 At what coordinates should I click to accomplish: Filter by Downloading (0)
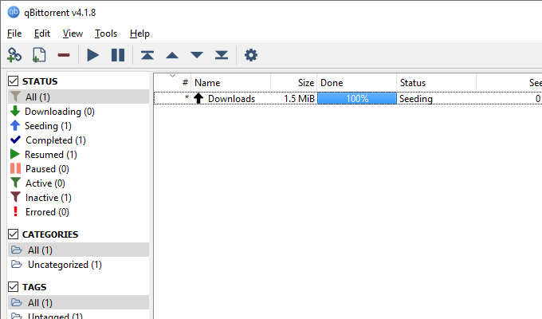pos(78,112)
